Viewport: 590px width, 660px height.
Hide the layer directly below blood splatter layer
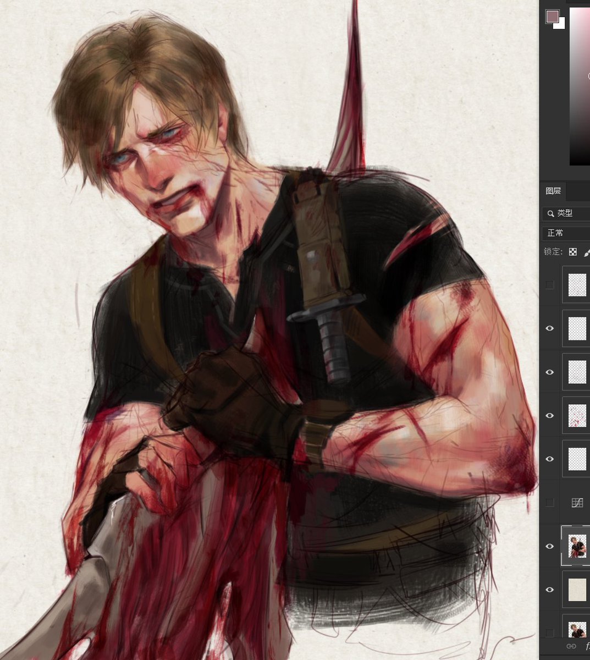click(549, 459)
